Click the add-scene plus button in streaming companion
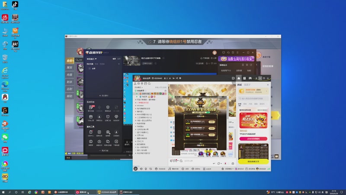 point(119,64)
